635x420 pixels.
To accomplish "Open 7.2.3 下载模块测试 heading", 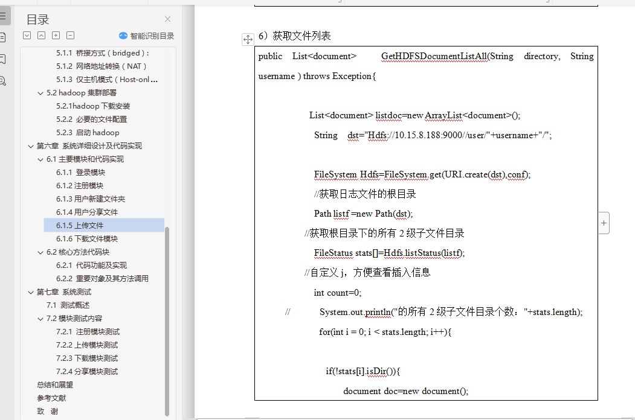I will (x=87, y=358).
